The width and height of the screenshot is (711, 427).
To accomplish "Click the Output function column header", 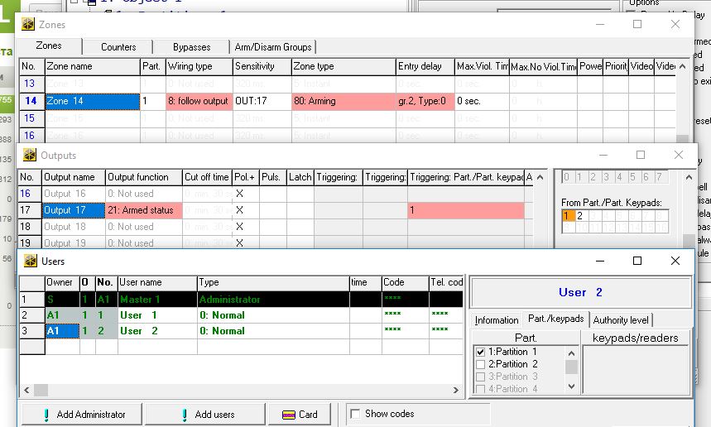I will click(x=144, y=177).
